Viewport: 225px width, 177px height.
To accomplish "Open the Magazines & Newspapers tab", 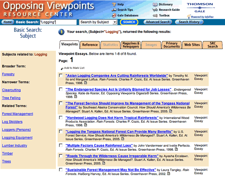I will [x=131, y=45].
